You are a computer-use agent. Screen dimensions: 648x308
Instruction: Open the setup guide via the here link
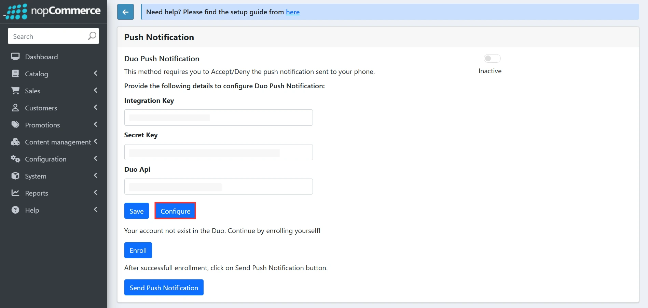[292, 12]
